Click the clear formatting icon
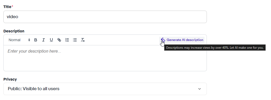Viewport: 271px width, 100px height. [x=83, y=40]
